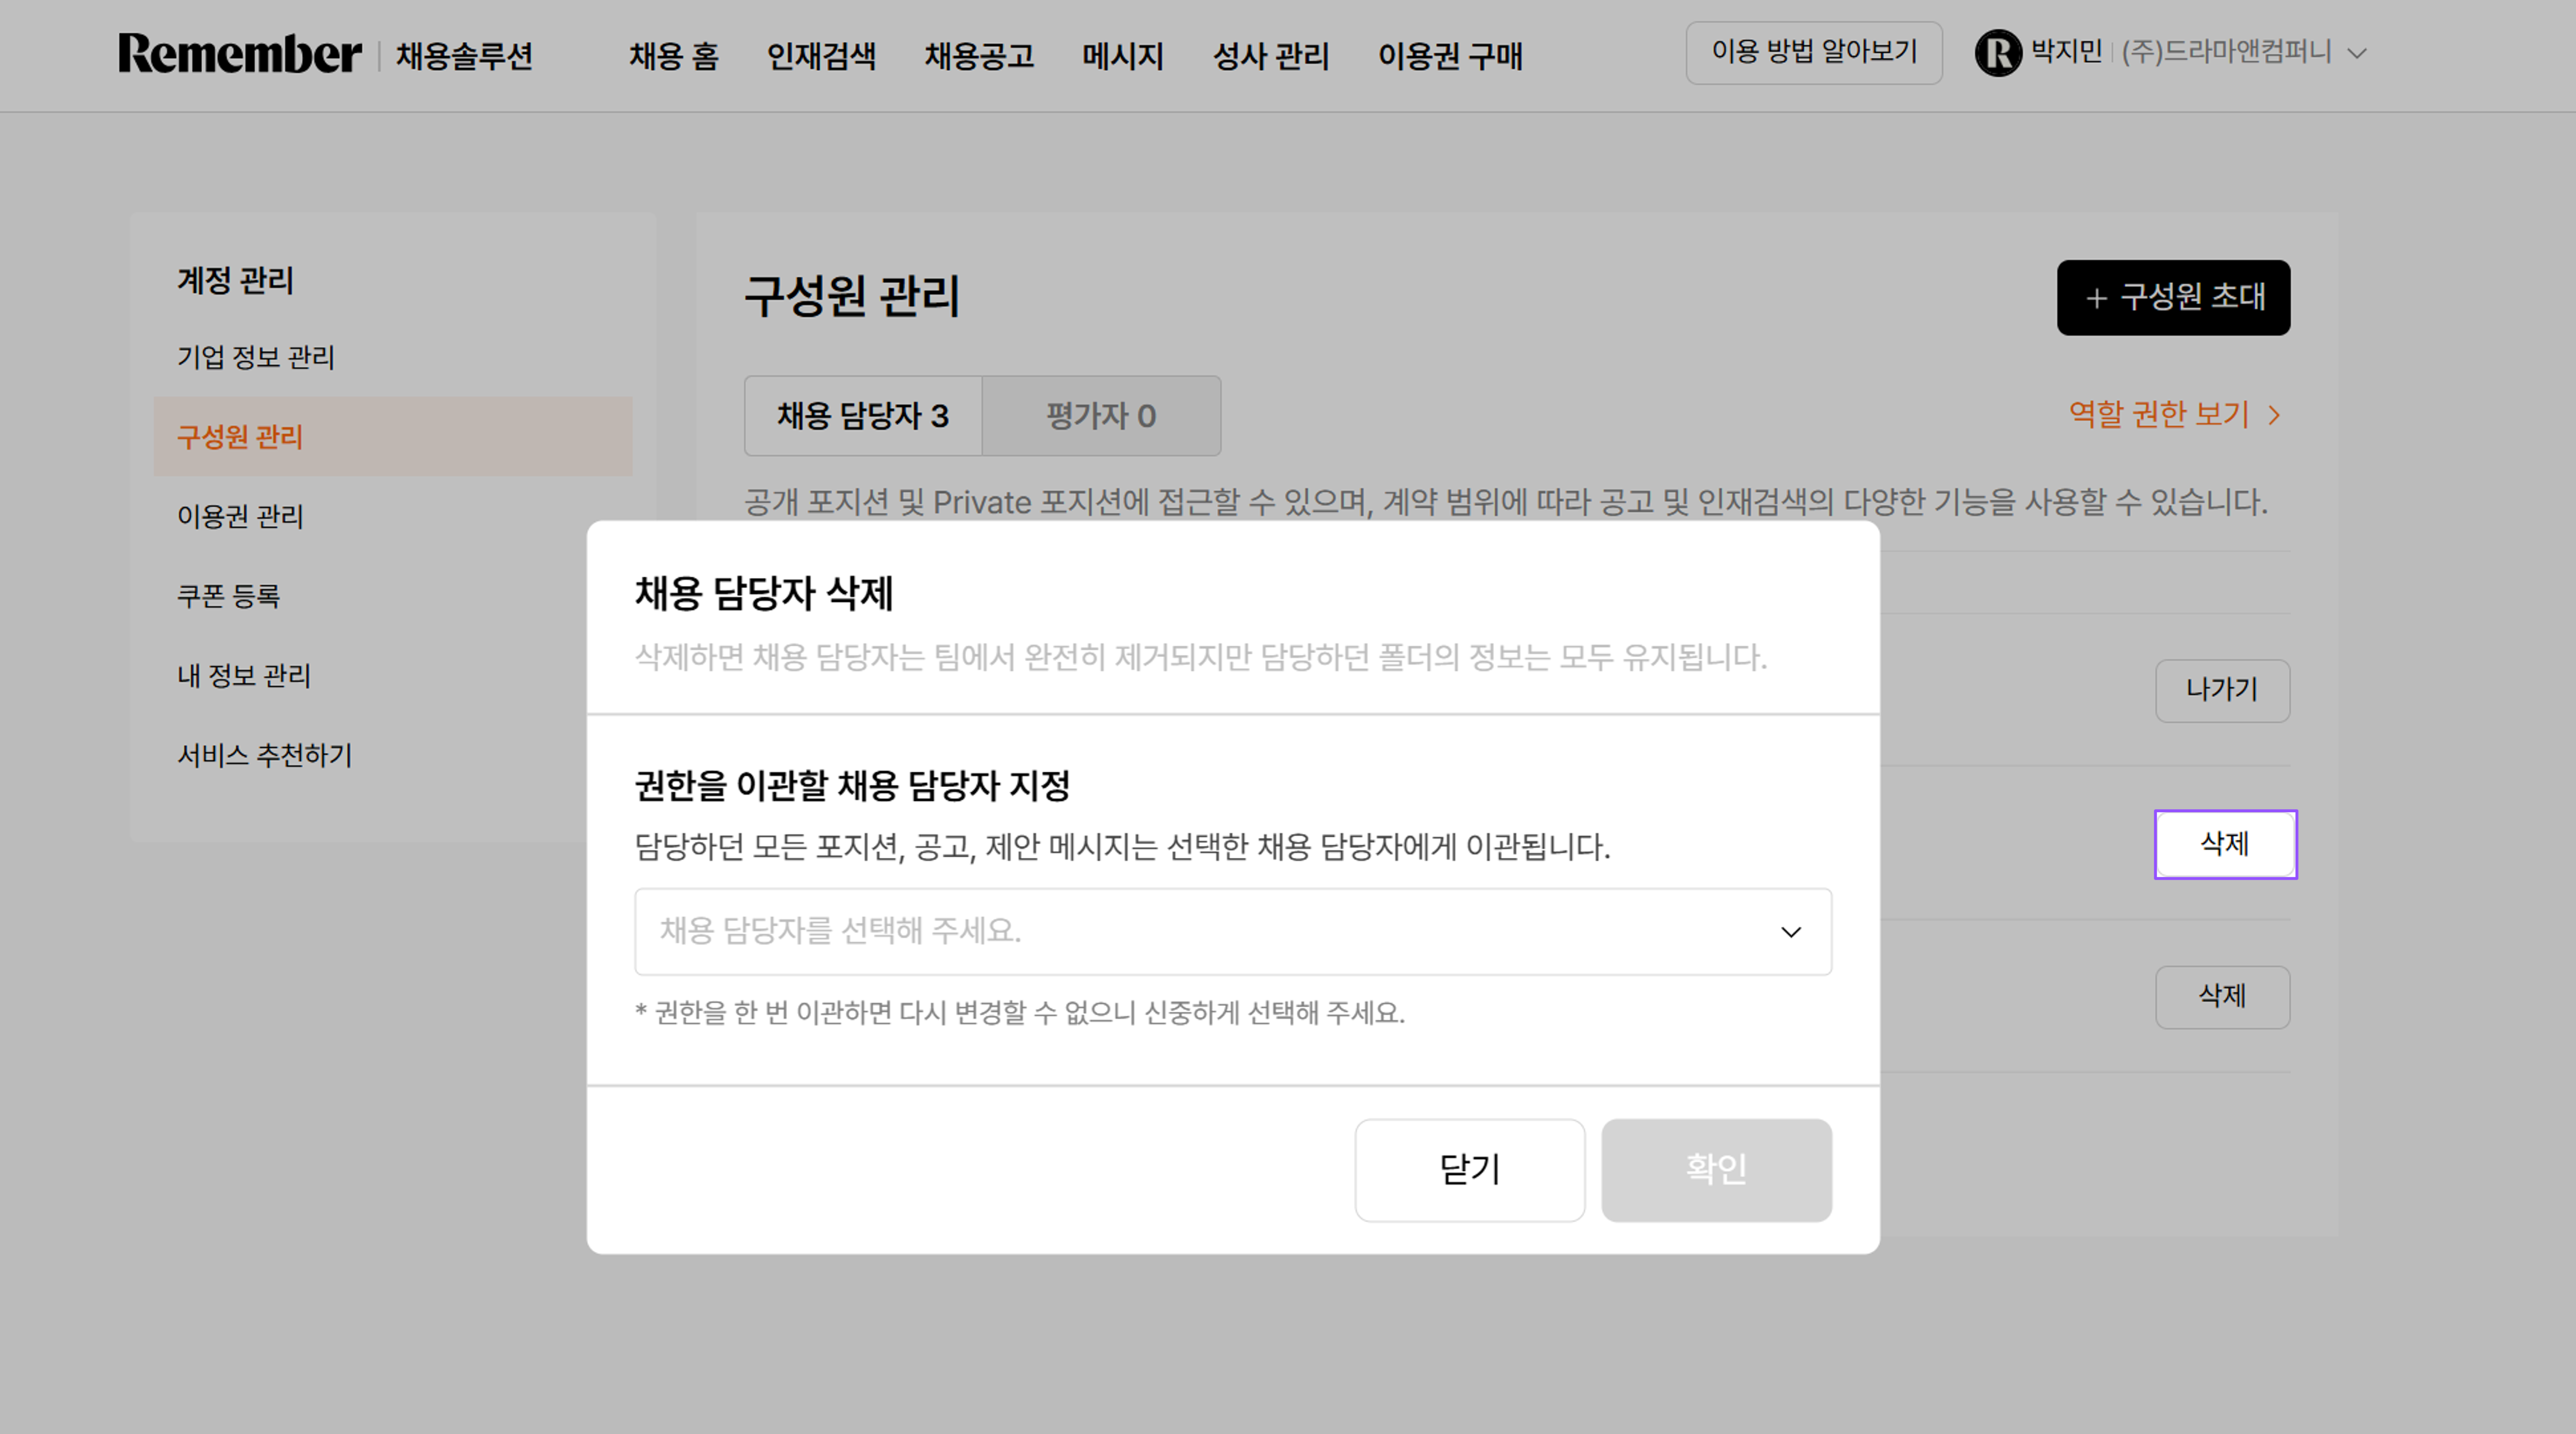The width and height of the screenshot is (2576, 1434).
Task: Click the 닫기 button to dismiss dialog
Action: point(1470,1170)
